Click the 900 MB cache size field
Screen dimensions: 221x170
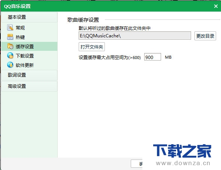152,57
